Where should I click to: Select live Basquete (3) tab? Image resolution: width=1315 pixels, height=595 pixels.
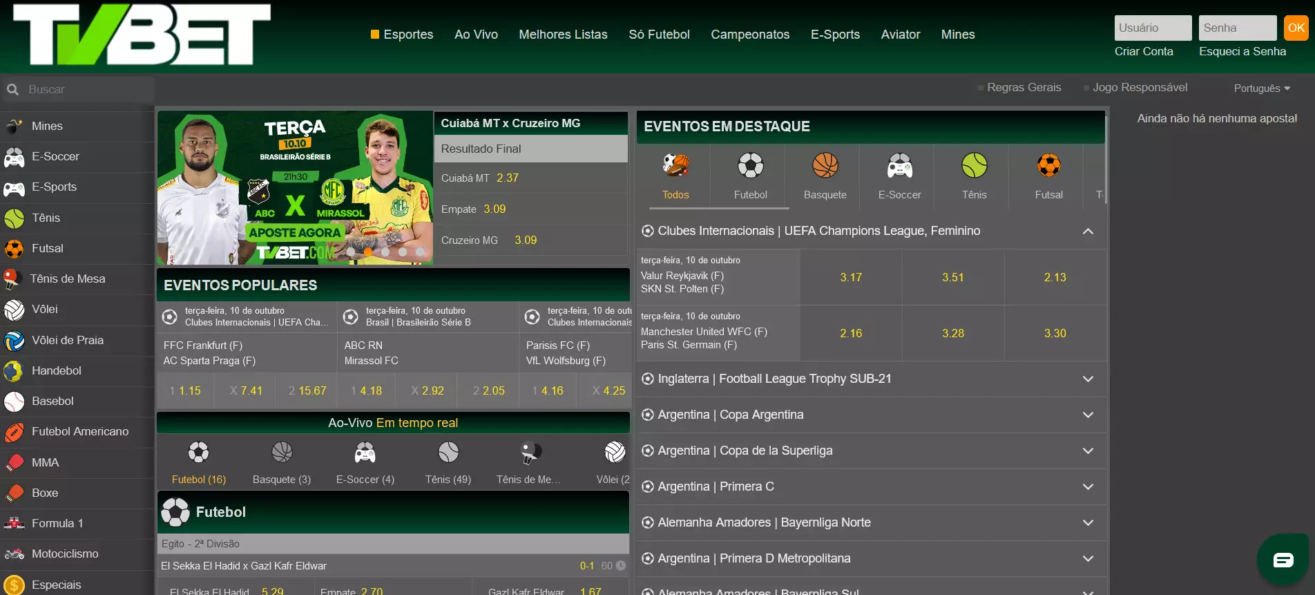click(282, 462)
